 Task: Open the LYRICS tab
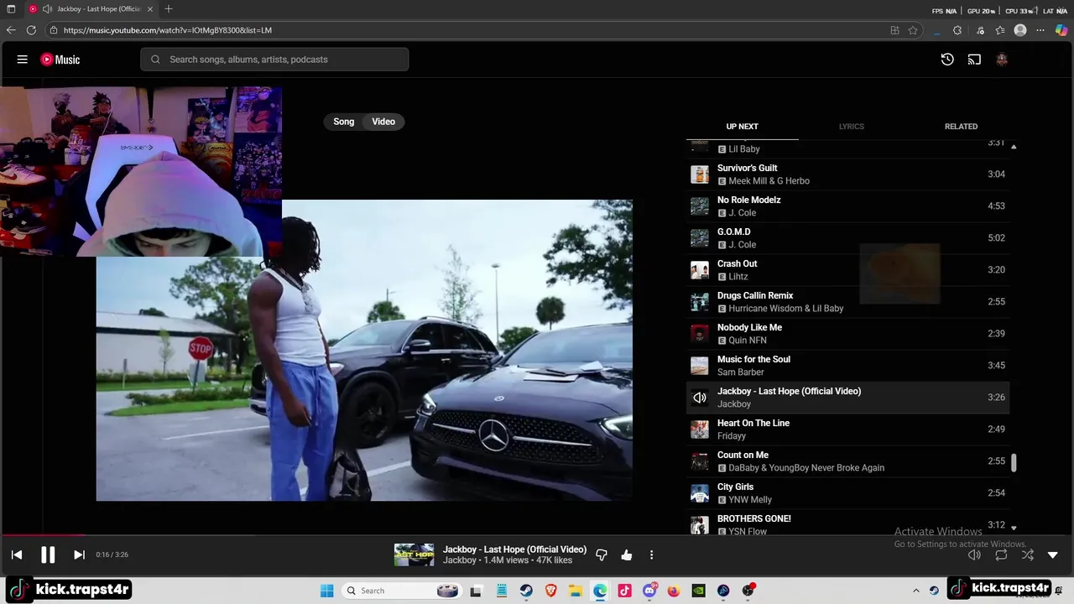pos(851,127)
